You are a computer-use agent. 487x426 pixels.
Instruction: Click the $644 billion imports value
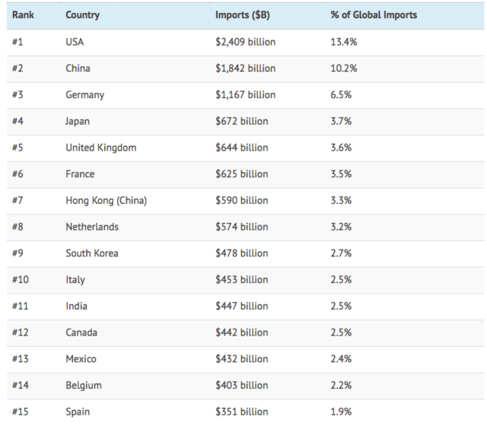pyautogui.click(x=242, y=148)
